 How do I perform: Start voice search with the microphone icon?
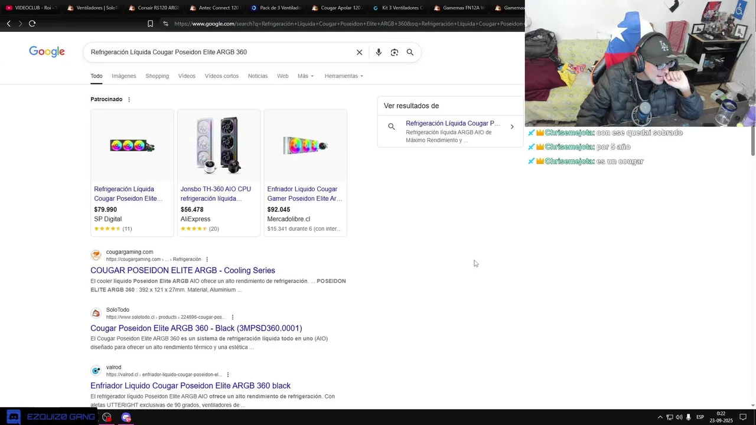coord(379,52)
